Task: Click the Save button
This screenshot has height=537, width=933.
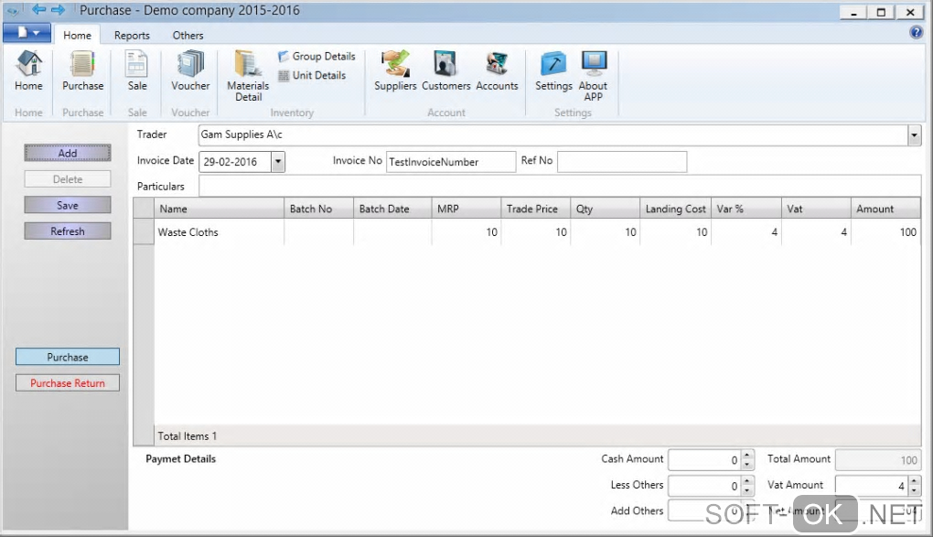Action: coord(68,206)
